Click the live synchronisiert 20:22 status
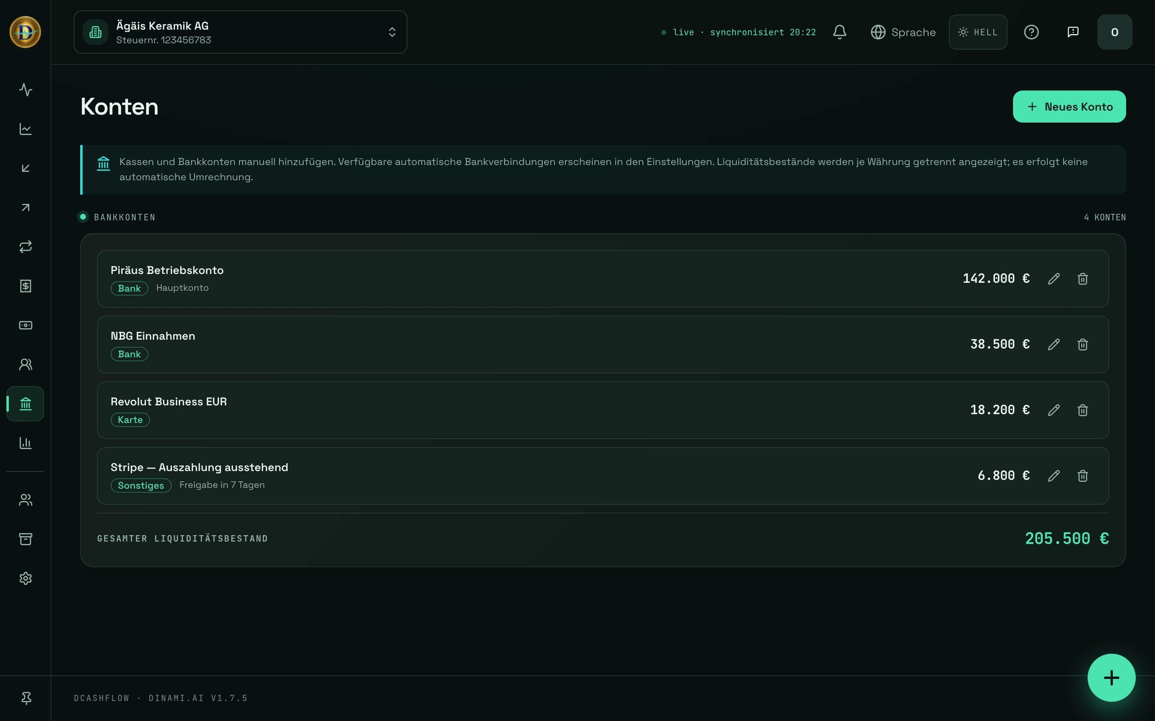The image size is (1155, 721). [738, 32]
